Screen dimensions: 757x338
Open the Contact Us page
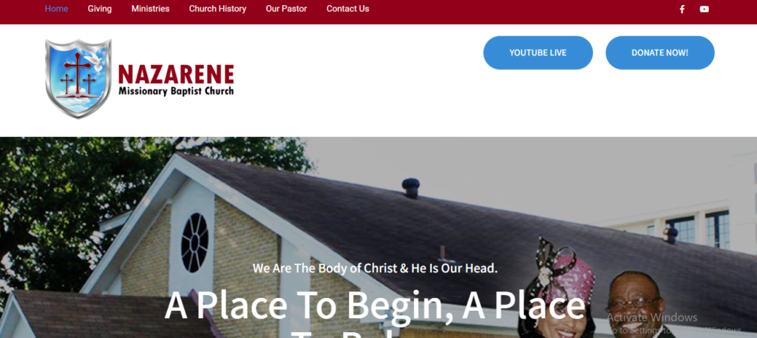[x=347, y=9]
